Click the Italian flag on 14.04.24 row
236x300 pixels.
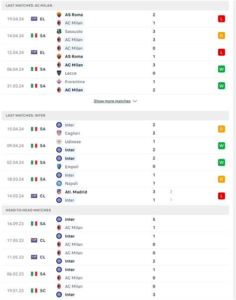(34, 35)
